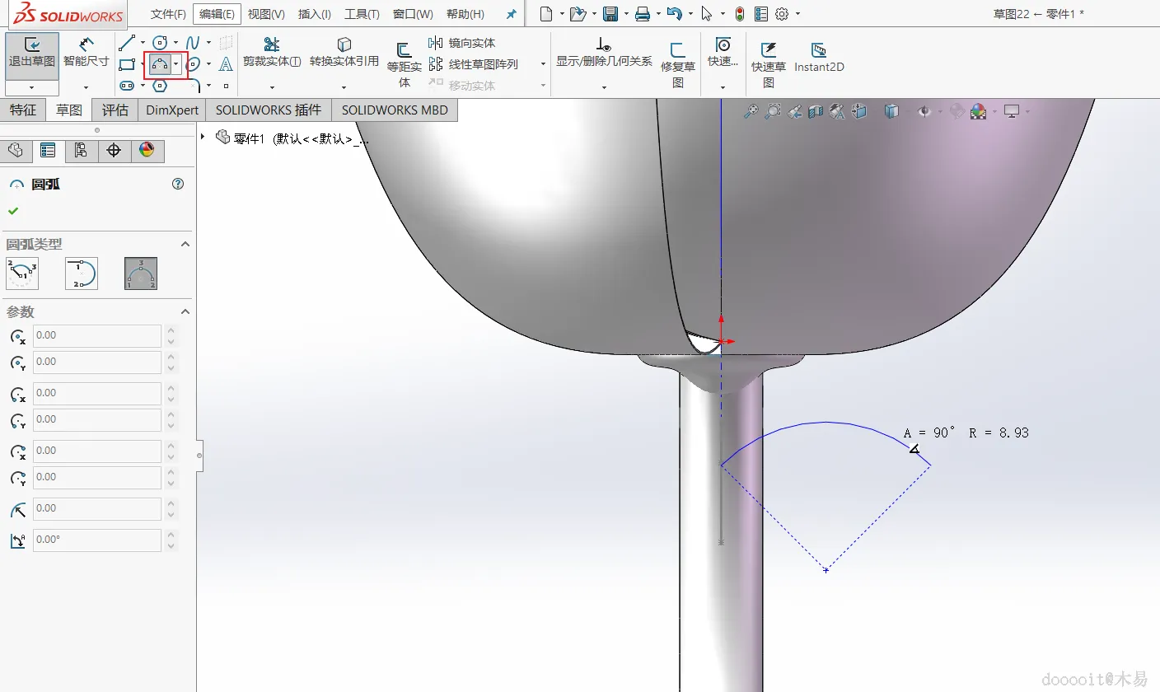Select the 3-point arc tool in toolbar
The height and width of the screenshot is (692, 1160).
click(x=160, y=64)
